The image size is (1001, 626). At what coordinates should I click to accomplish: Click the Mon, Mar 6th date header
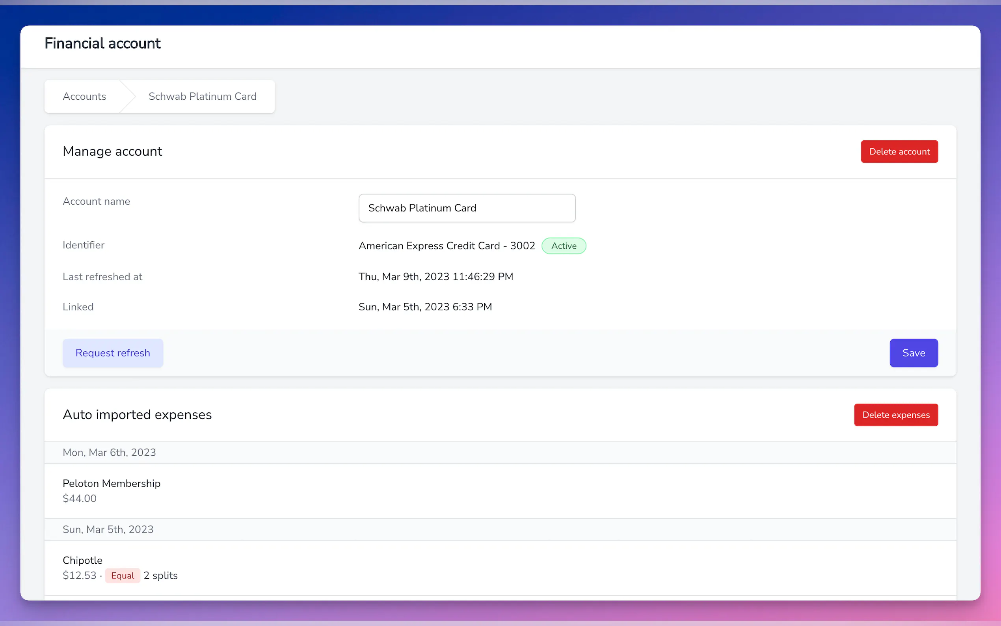tap(109, 453)
